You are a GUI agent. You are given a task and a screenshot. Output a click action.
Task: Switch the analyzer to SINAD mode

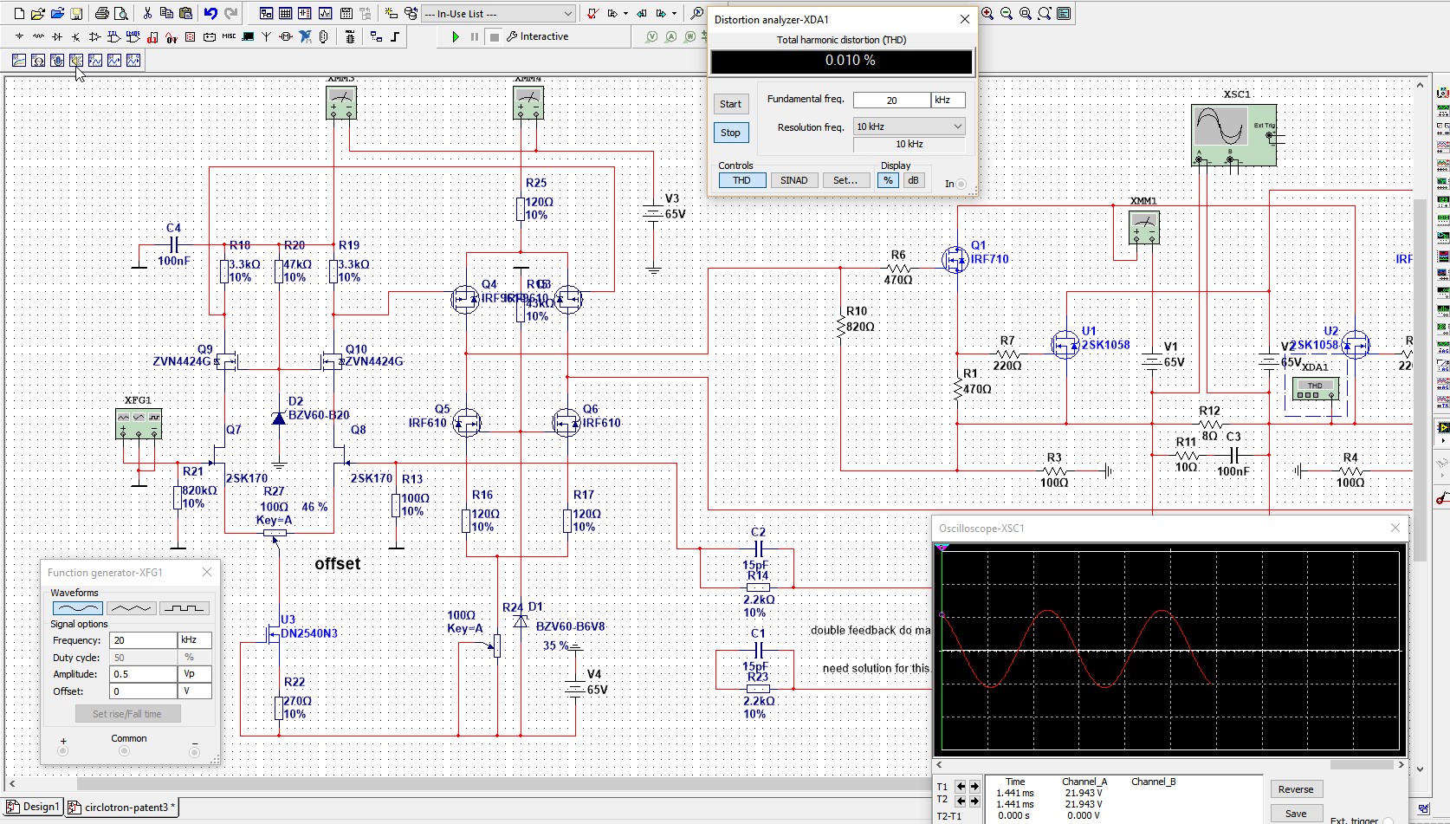pos(793,180)
